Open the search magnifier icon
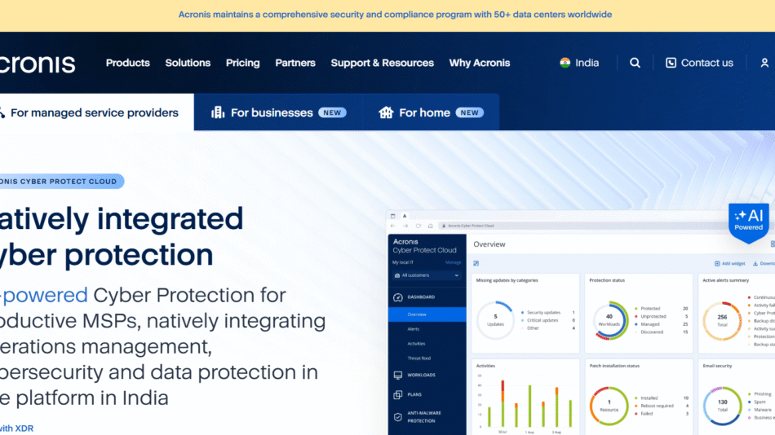Viewport: 775px width, 435px height. [x=635, y=63]
